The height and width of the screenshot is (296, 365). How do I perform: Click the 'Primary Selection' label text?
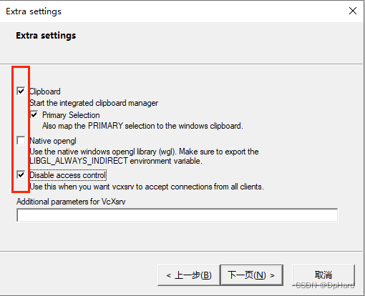71,115
